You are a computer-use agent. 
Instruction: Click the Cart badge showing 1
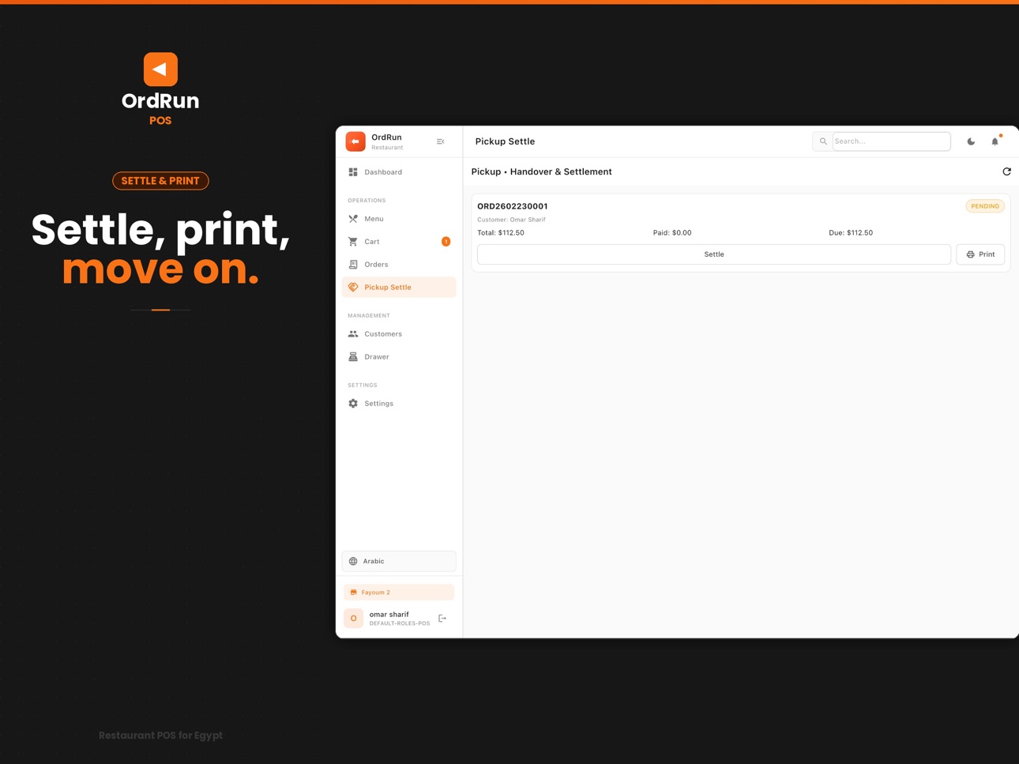click(446, 242)
